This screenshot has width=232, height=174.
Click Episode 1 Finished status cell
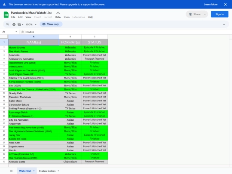point(95,135)
